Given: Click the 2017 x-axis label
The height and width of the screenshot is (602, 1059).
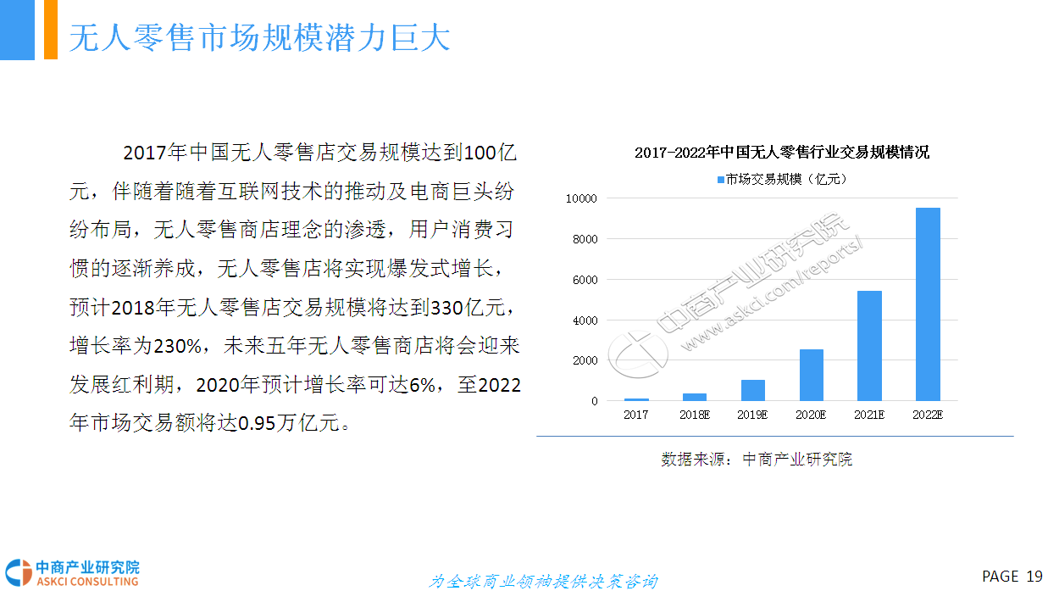Looking at the screenshot, I should pyautogui.click(x=636, y=415).
